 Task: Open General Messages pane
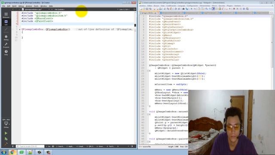(100, 146)
